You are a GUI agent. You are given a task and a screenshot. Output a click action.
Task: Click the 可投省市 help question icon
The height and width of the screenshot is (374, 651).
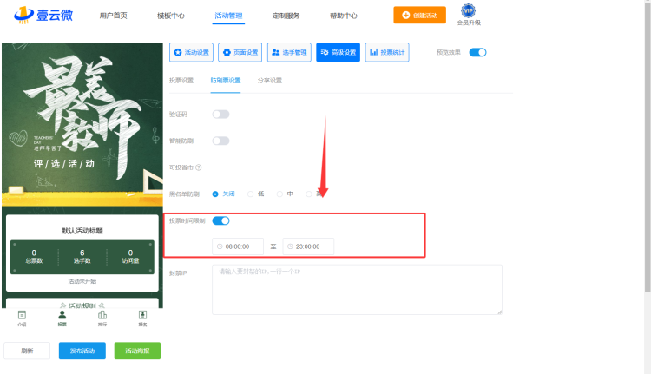pyautogui.click(x=199, y=167)
